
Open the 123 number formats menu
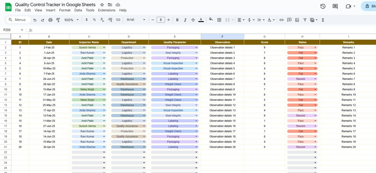pos(118,20)
